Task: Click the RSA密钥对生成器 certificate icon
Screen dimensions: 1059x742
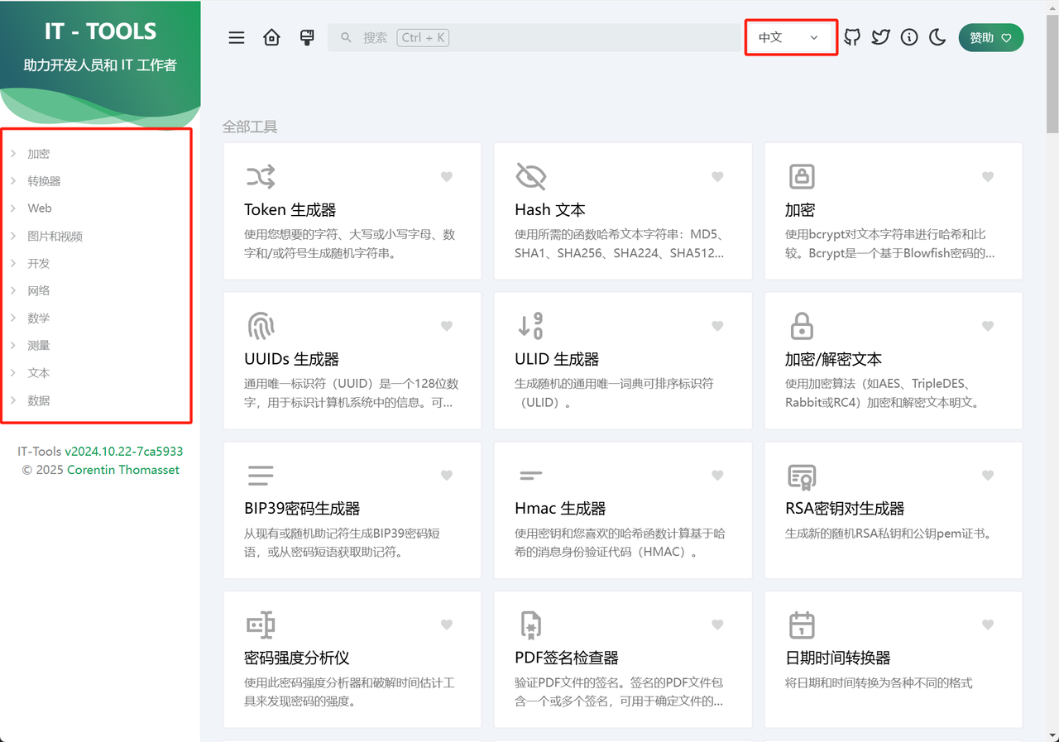Action: [x=801, y=476]
